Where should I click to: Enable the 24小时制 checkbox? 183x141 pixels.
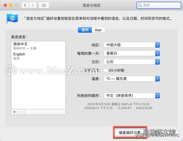click(x=106, y=70)
